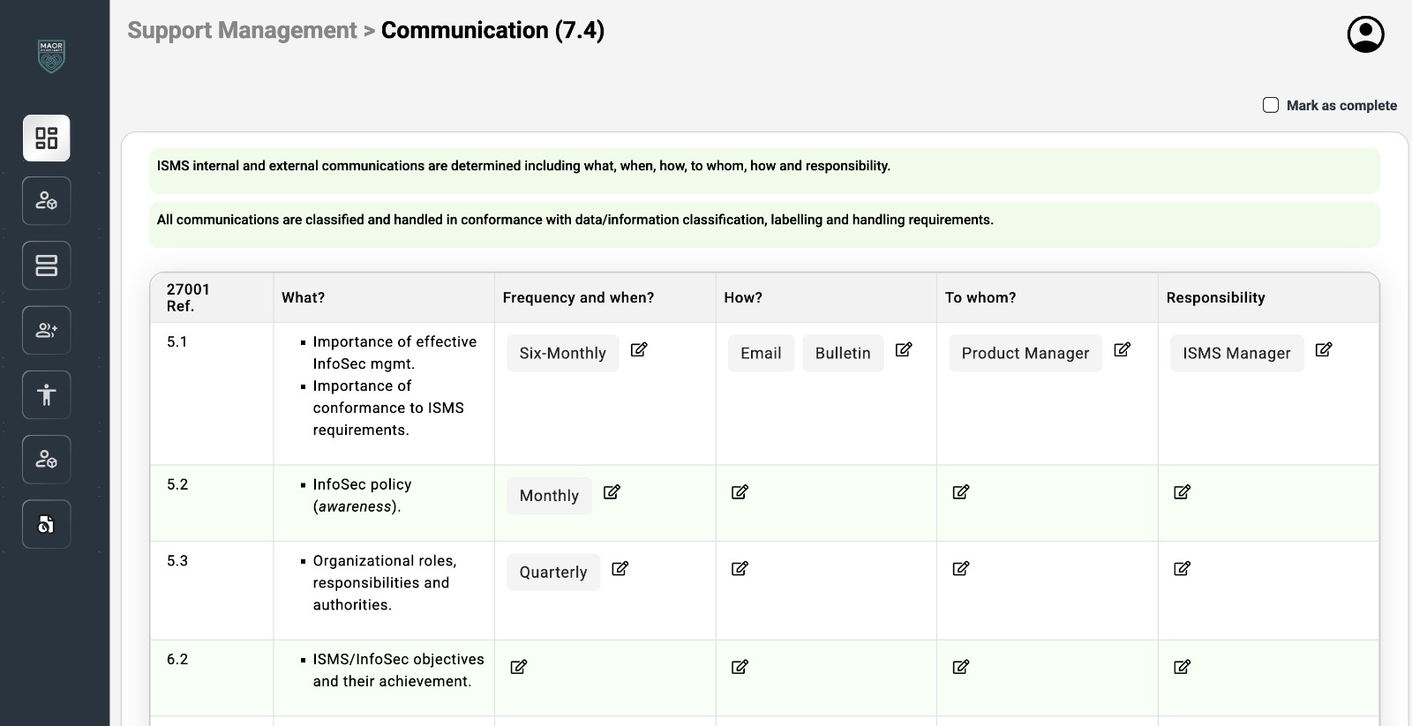Click the user profile avatar icon
The height and width of the screenshot is (726, 1412).
click(1365, 34)
